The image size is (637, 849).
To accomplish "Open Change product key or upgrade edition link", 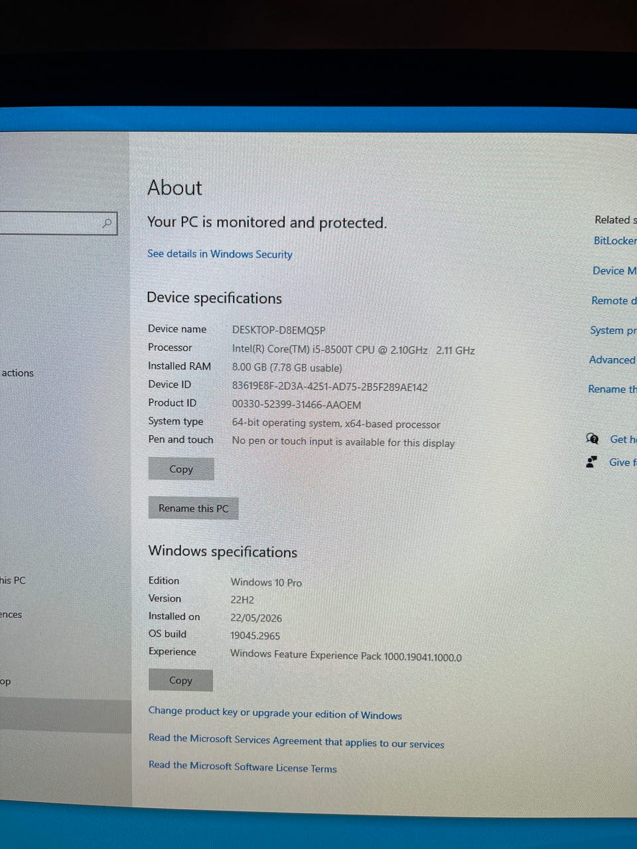I will (x=275, y=713).
